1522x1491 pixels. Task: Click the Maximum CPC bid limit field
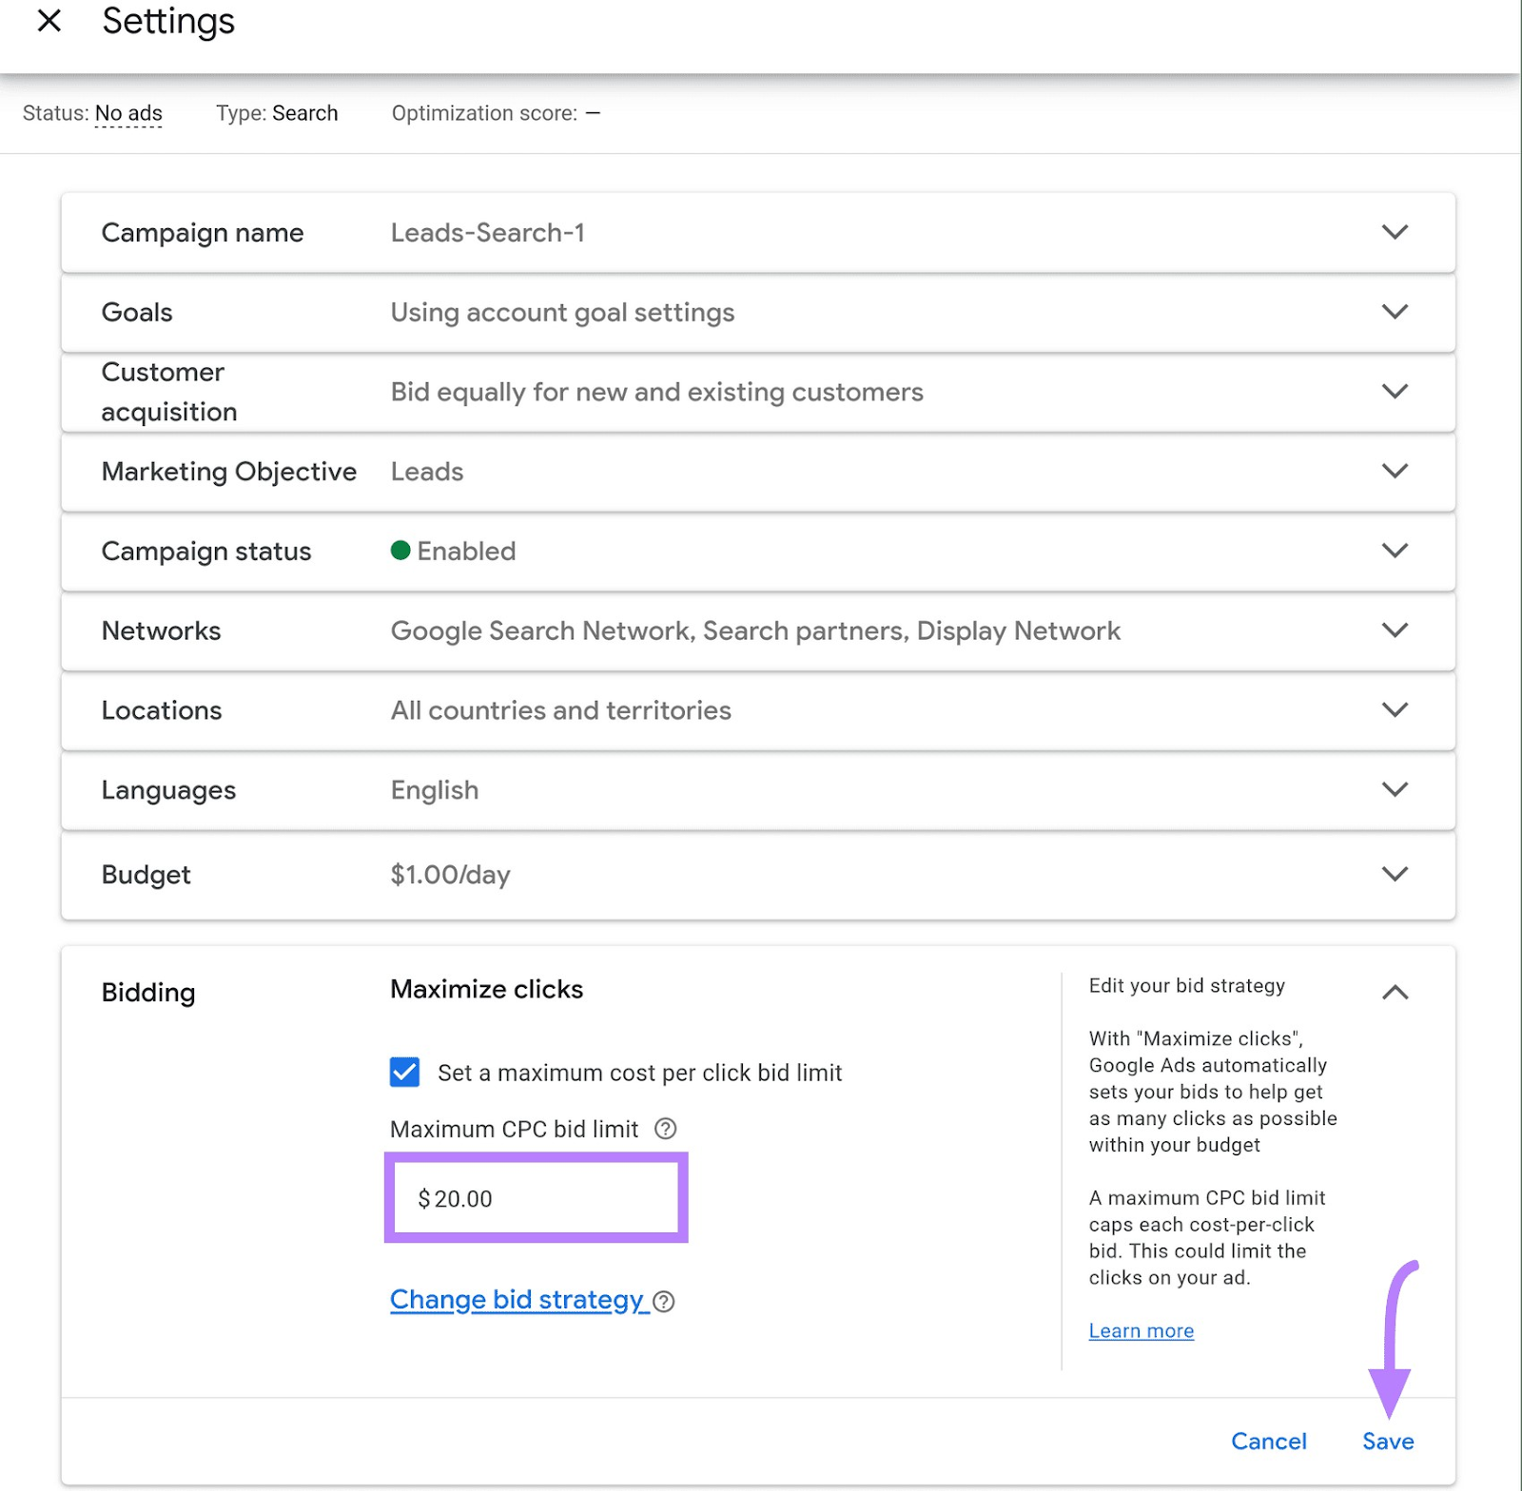coord(536,1199)
